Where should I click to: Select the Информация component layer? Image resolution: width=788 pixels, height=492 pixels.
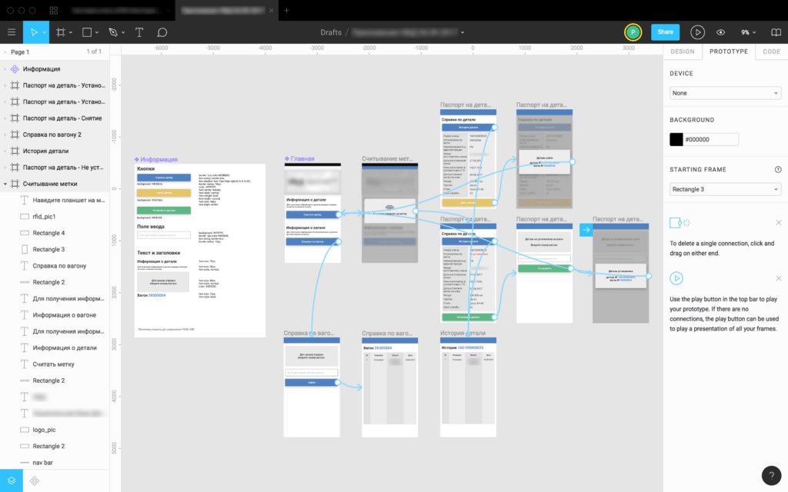coord(55,68)
